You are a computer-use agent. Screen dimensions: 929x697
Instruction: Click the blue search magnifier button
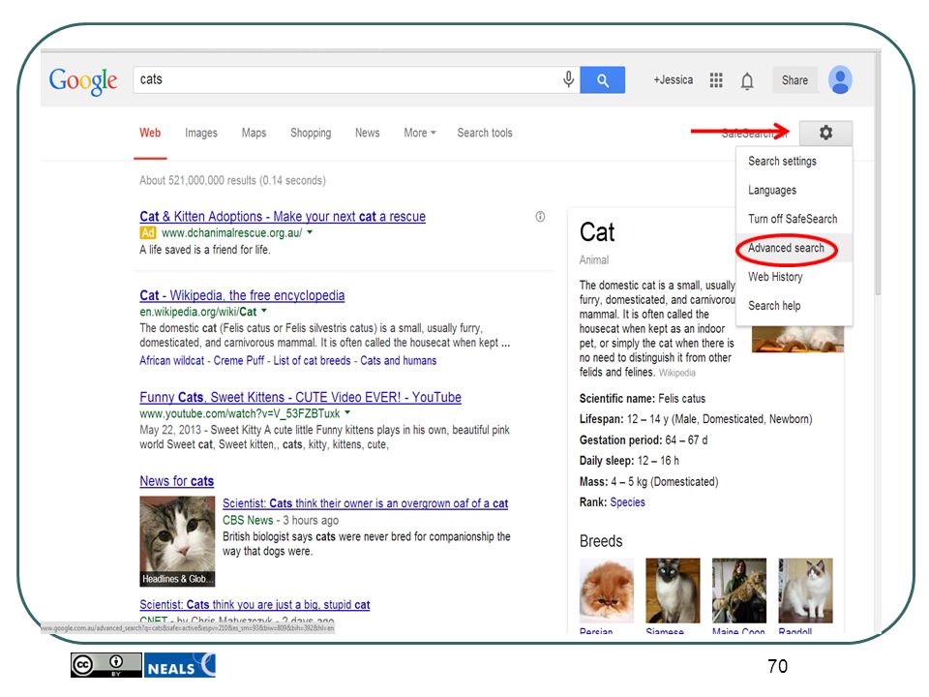coord(603,80)
